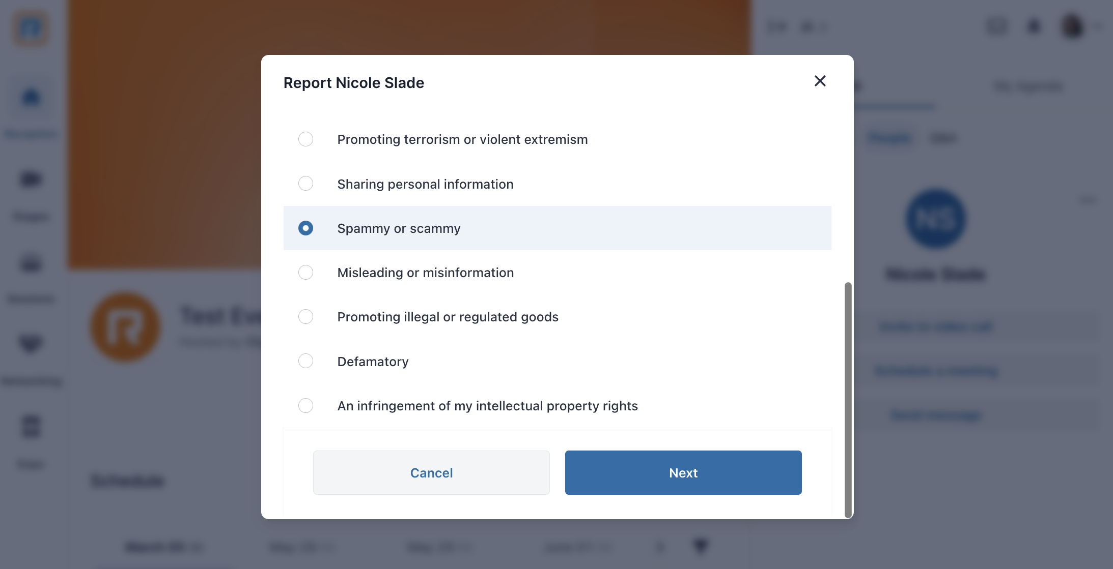Open the Reception home icon in sidebar

(x=31, y=97)
